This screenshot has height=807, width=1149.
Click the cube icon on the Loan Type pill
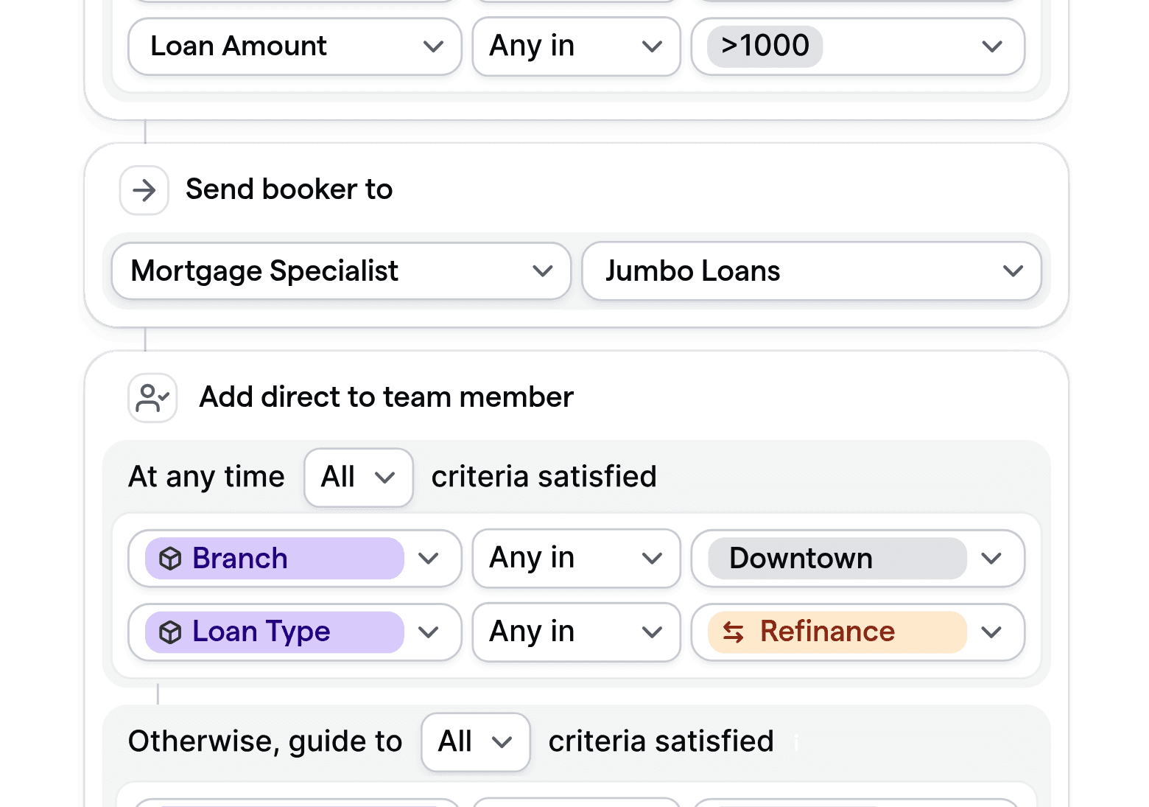(x=171, y=632)
